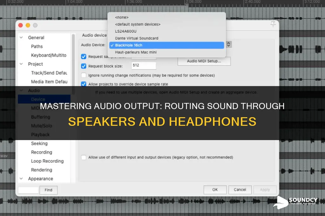Open Media Item Defaults page

tap(49, 82)
